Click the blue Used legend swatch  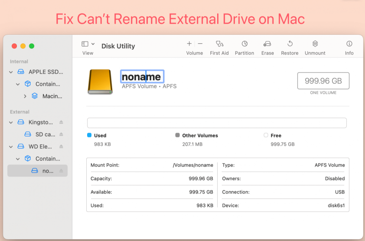[89, 136]
